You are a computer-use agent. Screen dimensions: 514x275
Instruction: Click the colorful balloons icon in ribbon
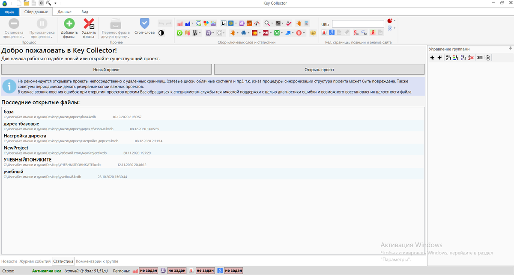[x=206, y=23]
